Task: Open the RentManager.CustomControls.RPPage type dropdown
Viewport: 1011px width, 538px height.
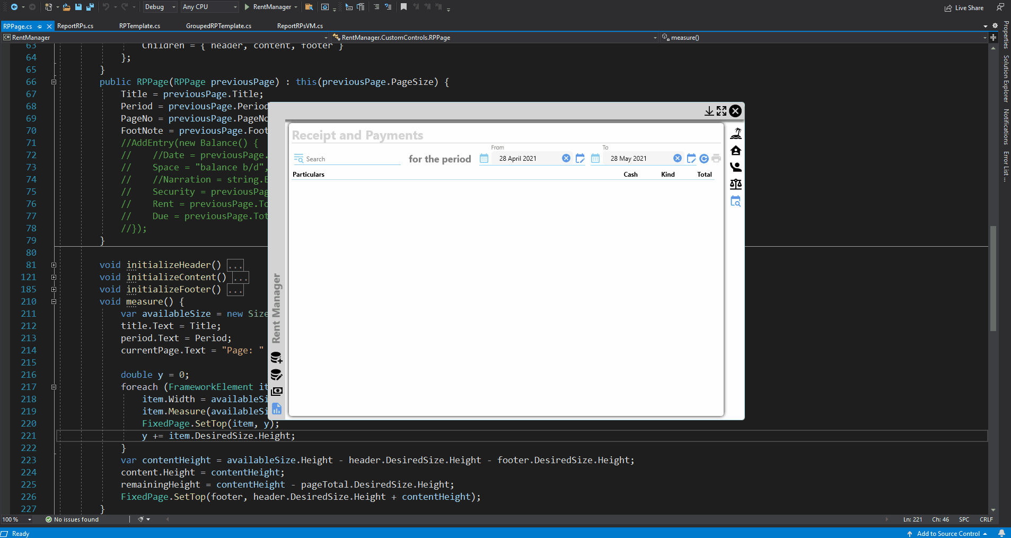Action: pos(495,38)
